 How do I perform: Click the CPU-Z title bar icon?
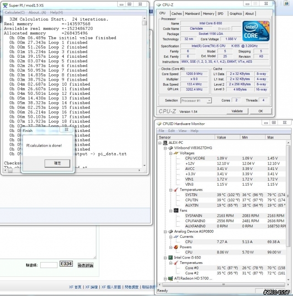(159, 5)
